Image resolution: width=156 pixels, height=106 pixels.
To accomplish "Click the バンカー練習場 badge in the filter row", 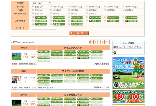I will point(131,18).
